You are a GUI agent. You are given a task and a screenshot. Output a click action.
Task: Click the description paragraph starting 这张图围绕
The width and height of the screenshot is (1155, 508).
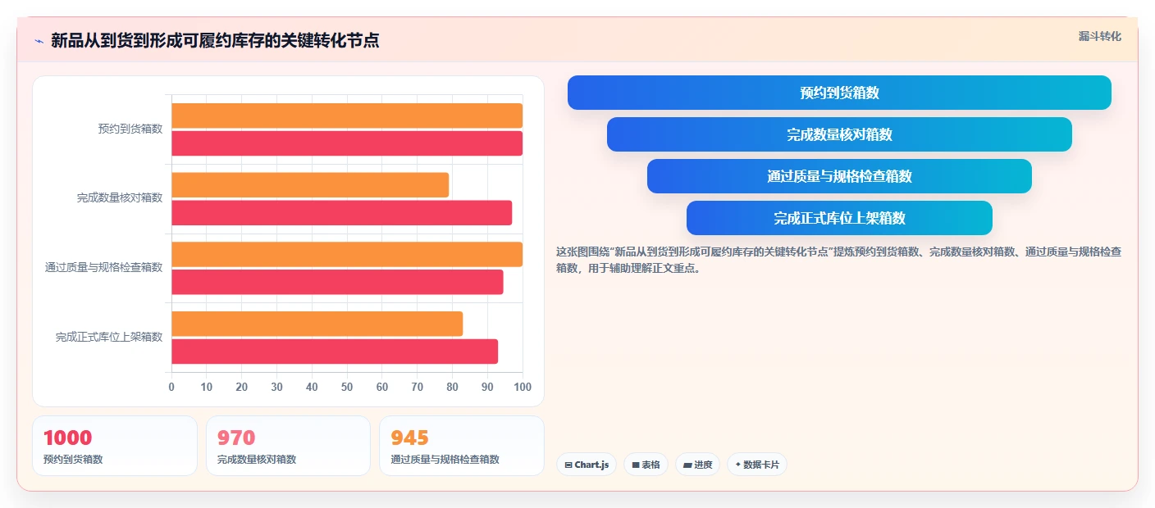[x=838, y=260]
